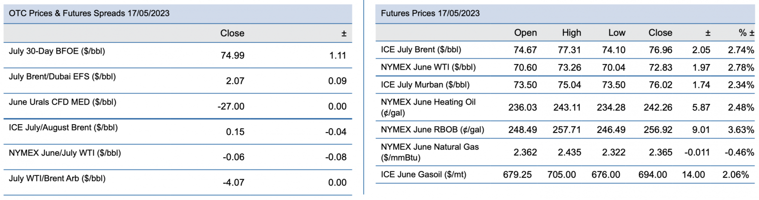
Task: Select June Urals CFD MED close value -27.00
Action: click(231, 106)
